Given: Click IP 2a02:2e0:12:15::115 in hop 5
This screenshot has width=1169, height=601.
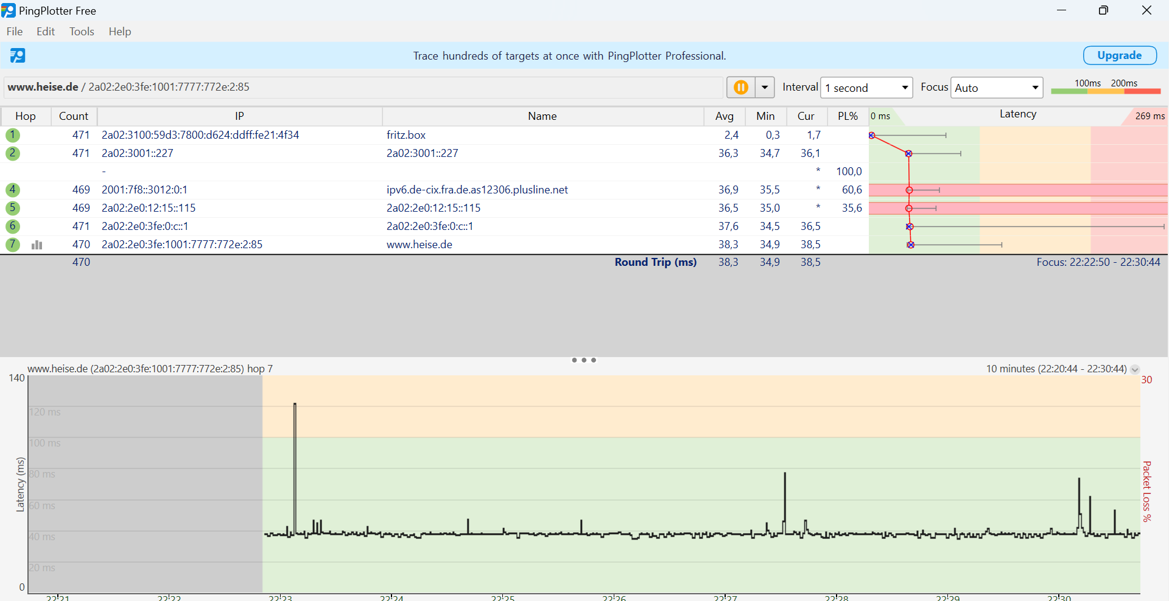Looking at the screenshot, I should (x=149, y=208).
